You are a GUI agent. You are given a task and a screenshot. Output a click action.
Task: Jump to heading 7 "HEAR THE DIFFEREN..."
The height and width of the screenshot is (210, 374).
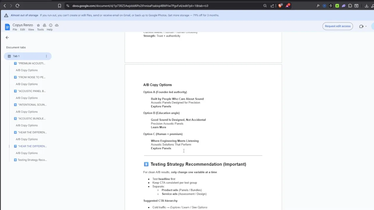[x=30, y=146]
